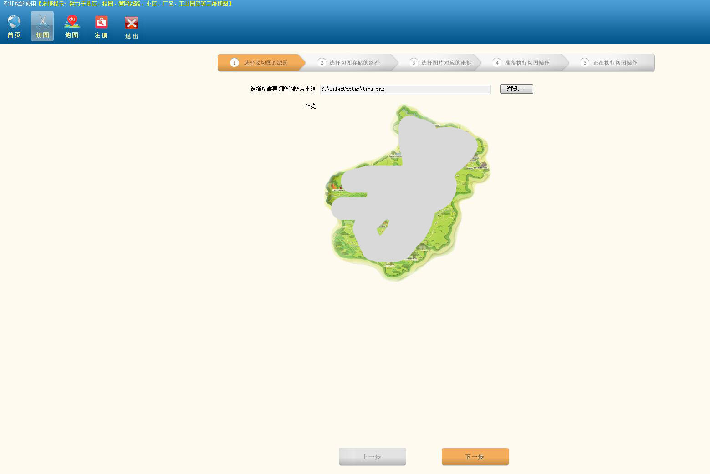710x474 pixels.
Task: Click the 预览 label
Action: (311, 106)
